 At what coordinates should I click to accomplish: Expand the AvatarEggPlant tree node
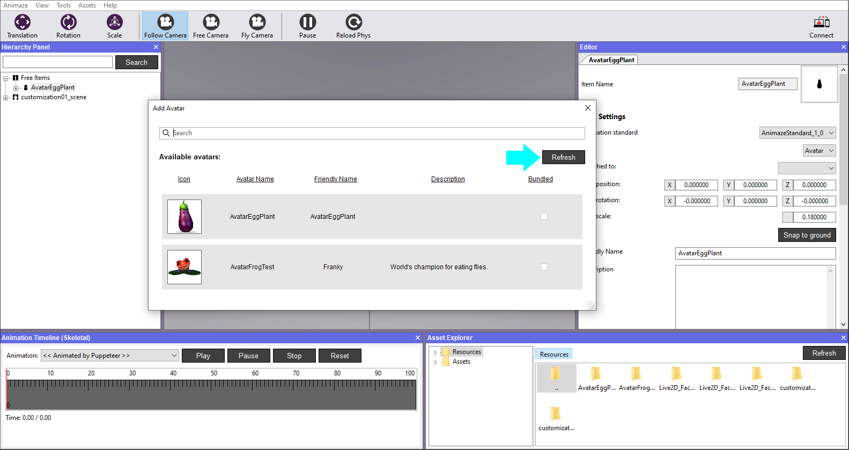[x=16, y=88]
